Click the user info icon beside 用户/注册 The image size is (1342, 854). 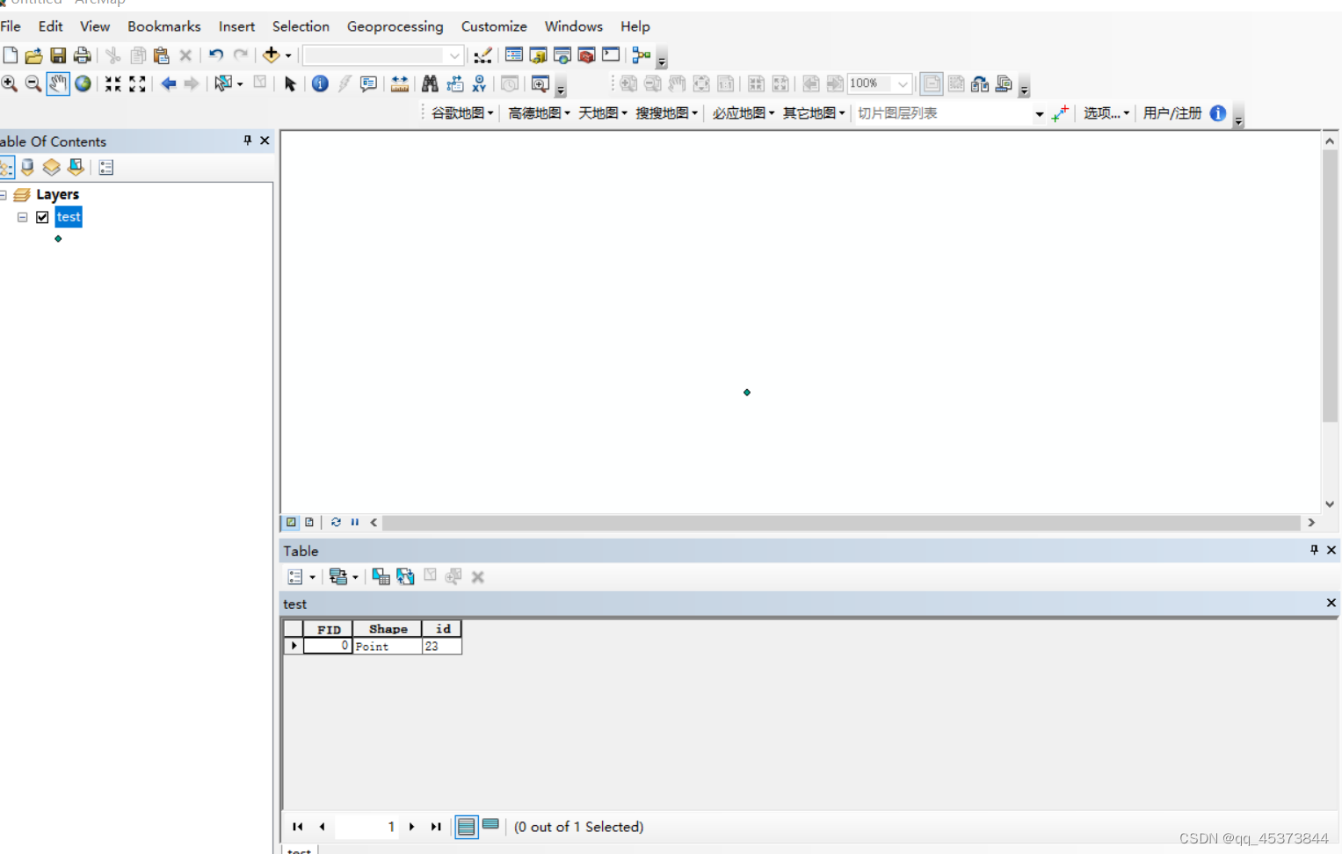tap(1218, 113)
